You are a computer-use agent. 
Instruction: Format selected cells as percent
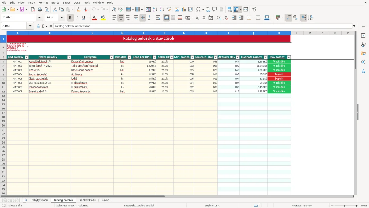[x=197, y=18]
